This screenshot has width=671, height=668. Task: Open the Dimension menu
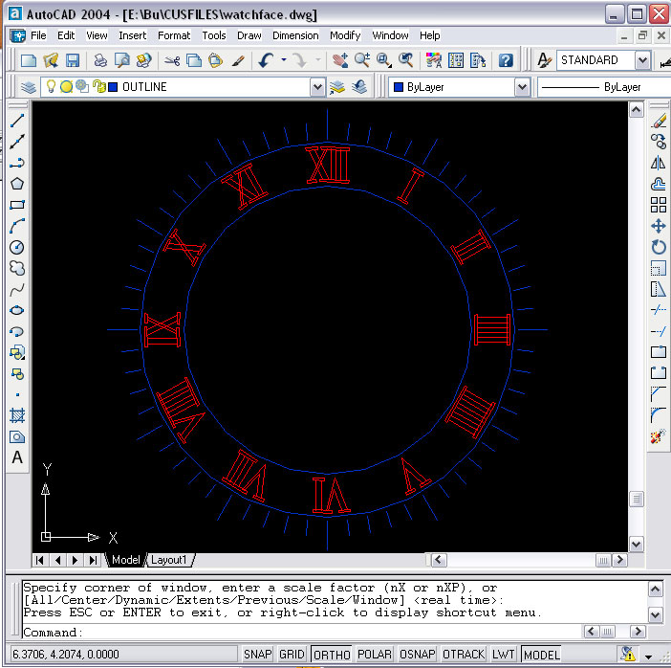point(295,35)
